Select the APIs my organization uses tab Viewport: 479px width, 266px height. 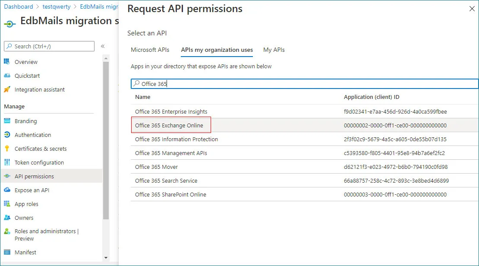(217, 50)
